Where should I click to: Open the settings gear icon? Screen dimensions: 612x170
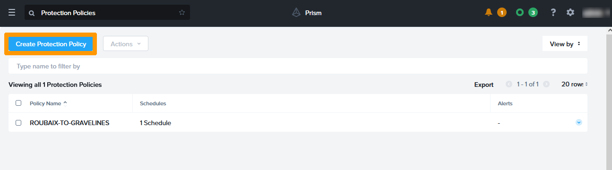(570, 13)
